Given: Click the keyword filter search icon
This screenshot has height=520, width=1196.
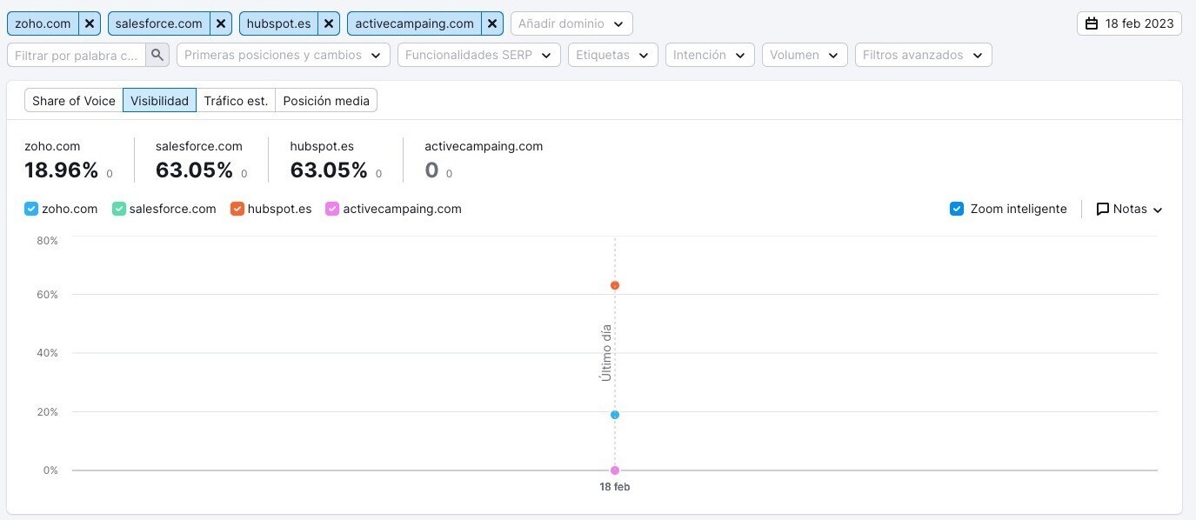Looking at the screenshot, I should click(x=157, y=55).
